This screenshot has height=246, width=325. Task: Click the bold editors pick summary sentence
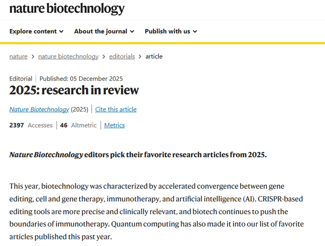[x=138, y=155]
